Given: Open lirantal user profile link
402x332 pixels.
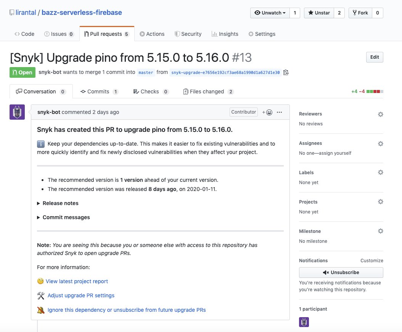Looking at the screenshot, I should click(x=26, y=13).
